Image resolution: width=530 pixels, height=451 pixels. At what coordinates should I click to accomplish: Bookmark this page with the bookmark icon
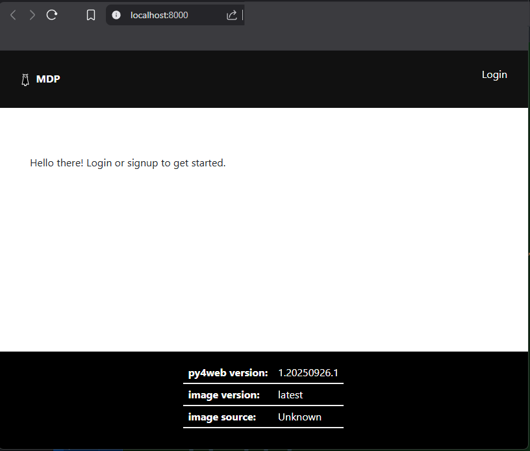coord(91,15)
